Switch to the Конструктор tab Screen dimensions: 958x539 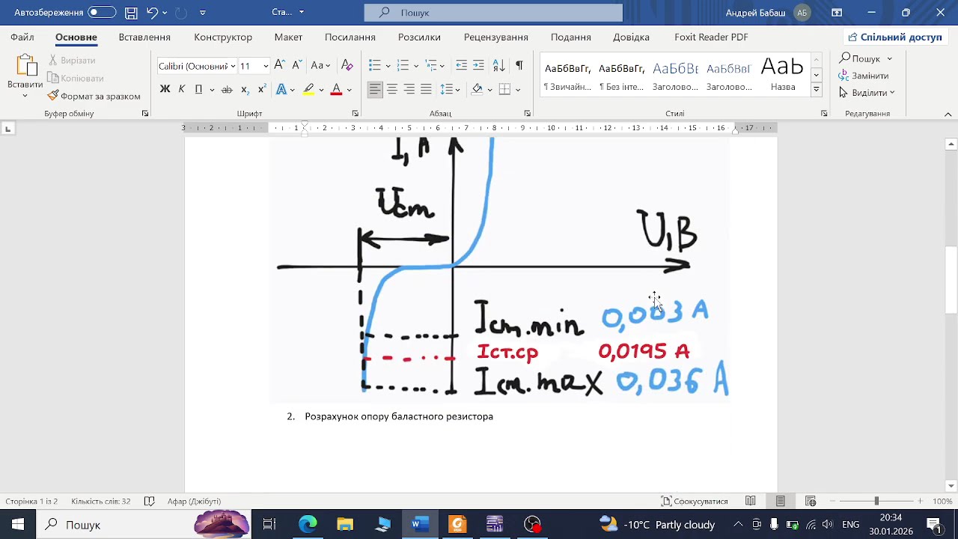(x=223, y=37)
